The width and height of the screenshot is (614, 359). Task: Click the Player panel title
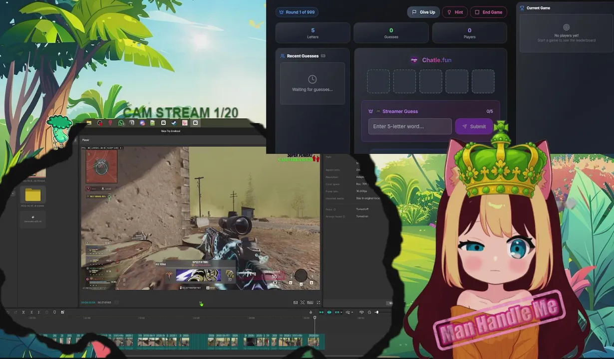[x=86, y=140]
